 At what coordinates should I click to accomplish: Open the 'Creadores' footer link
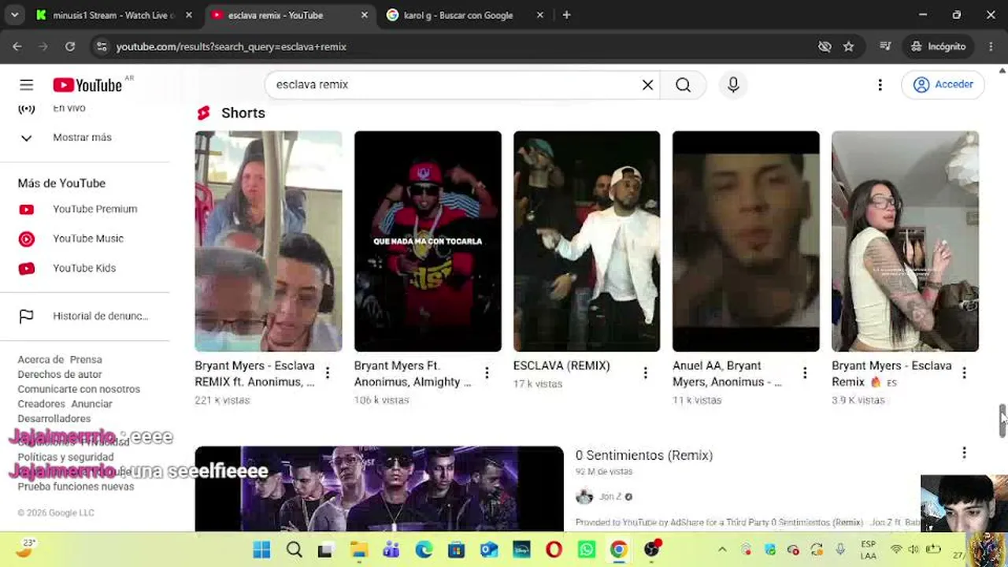pos(41,404)
